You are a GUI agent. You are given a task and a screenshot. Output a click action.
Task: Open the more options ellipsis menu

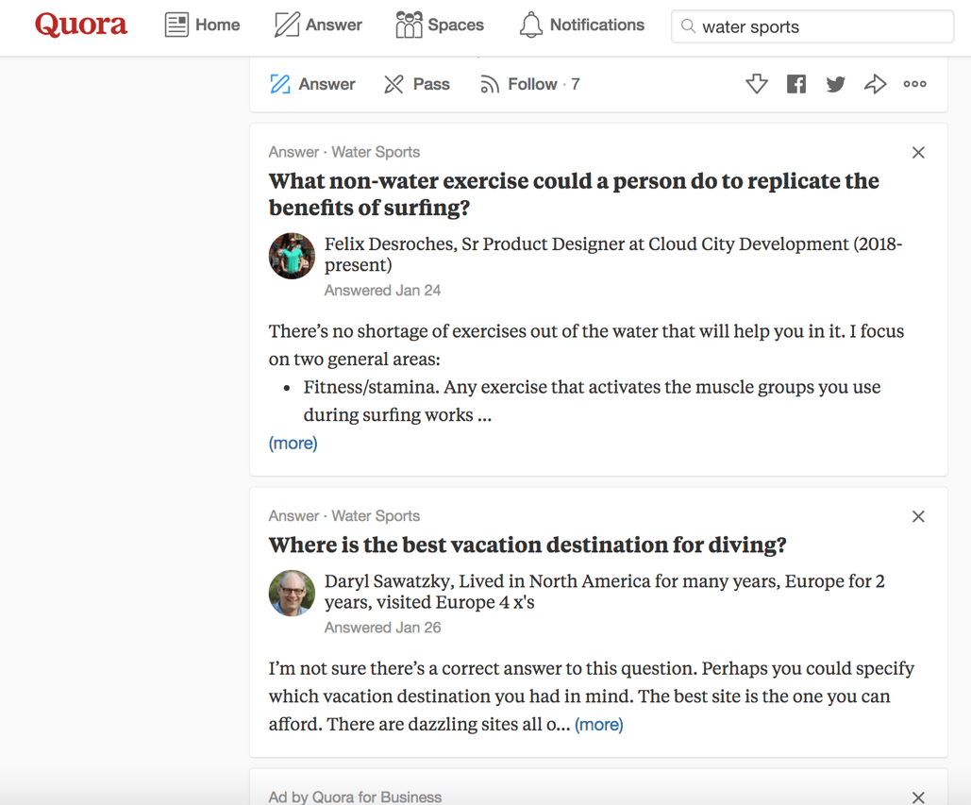point(914,84)
